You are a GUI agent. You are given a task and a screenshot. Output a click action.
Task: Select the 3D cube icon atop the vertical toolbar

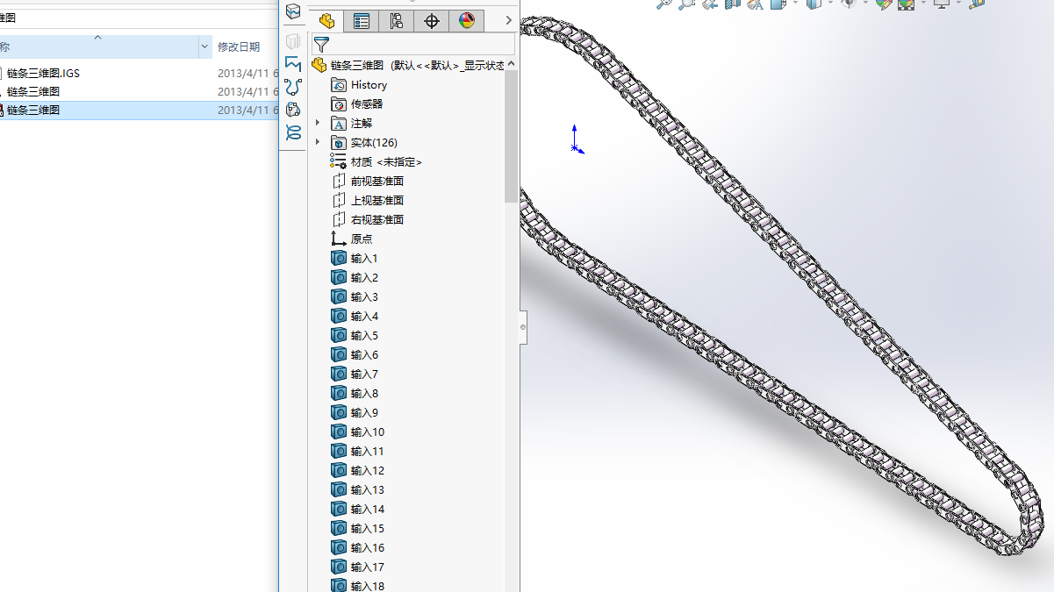point(293,11)
